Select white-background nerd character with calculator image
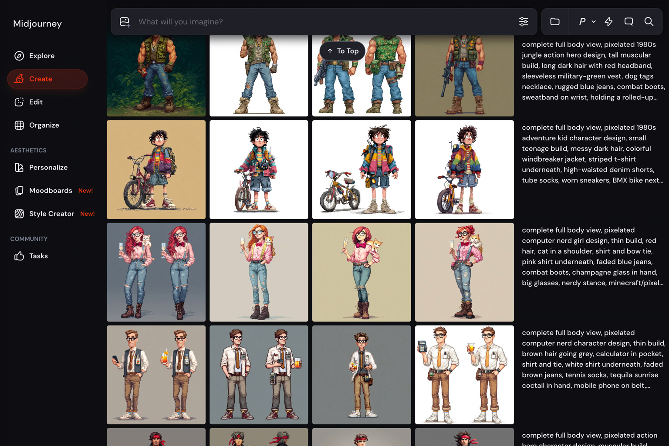The height and width of the screenshot is (446, 669). (464, 375)
